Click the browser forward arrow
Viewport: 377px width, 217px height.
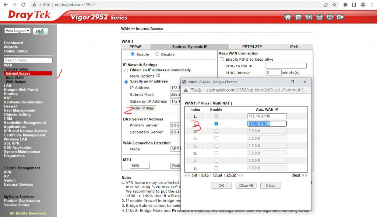pyautogui.click(x=15, y=4)
